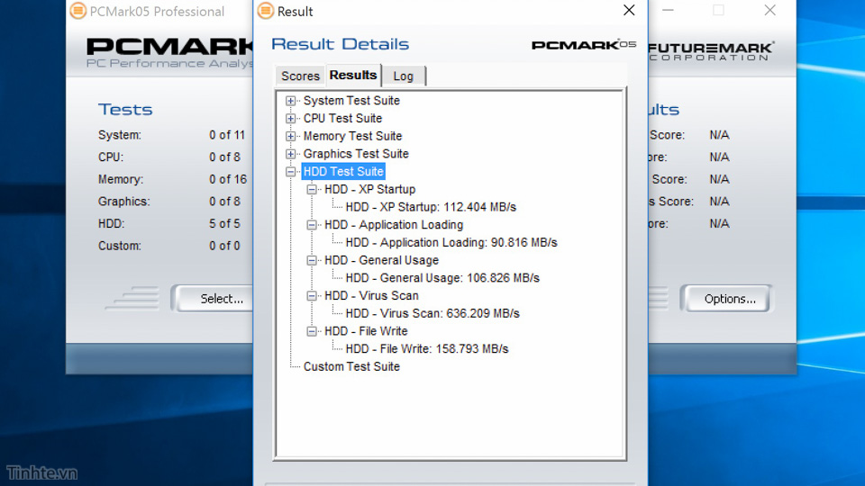Select the CPU Test Suite label

pyautogui.click(x=342, y=119)
